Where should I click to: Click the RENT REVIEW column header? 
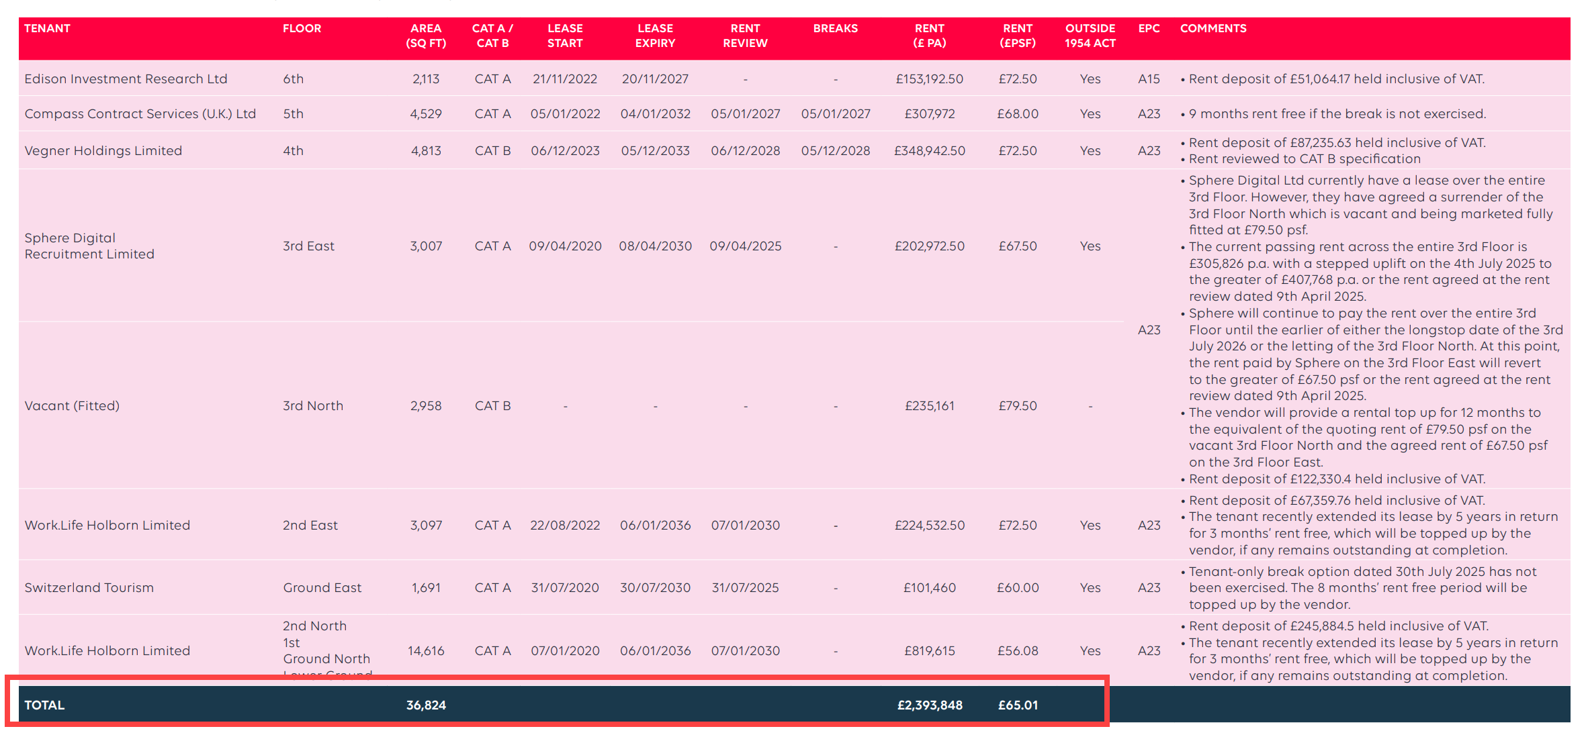745,36
